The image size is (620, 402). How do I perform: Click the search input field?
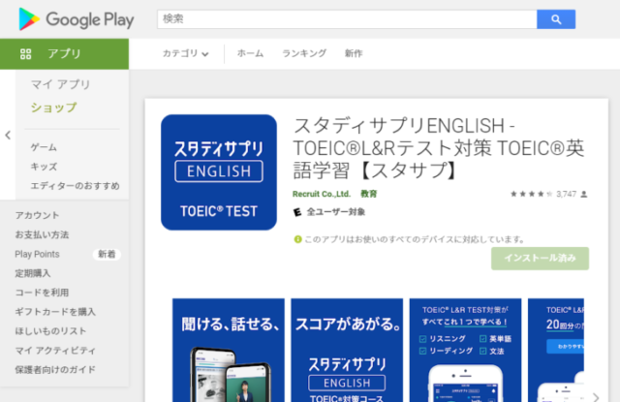coord(347,19)
